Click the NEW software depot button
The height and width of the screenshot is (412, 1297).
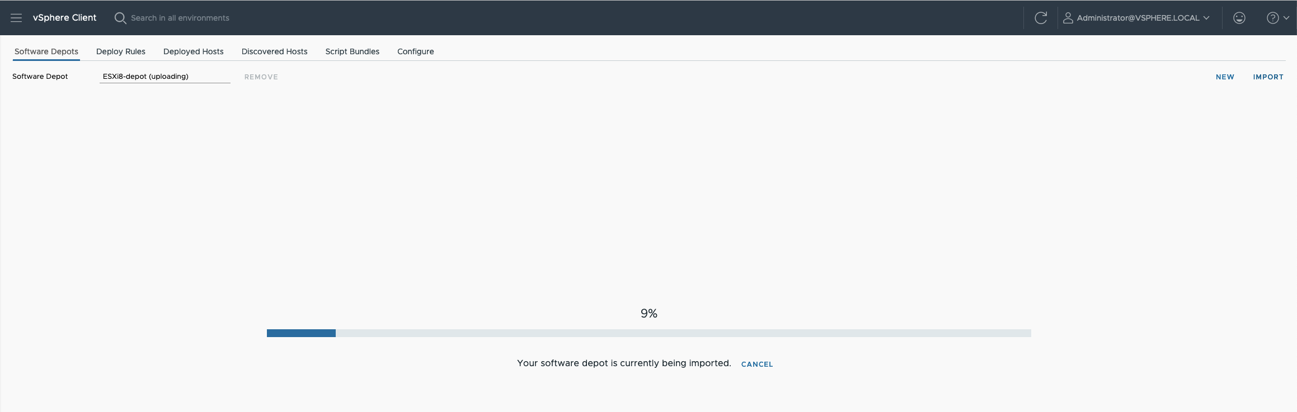(1225, 77)
